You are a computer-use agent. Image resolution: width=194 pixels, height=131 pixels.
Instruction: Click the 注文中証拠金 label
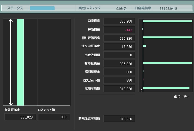point(91,46)
